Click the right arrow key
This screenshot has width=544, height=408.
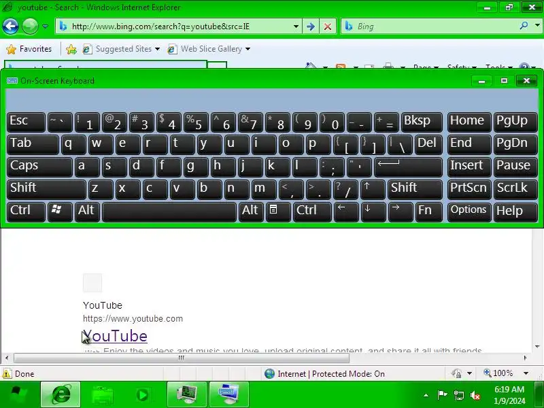tap(401, 211)
